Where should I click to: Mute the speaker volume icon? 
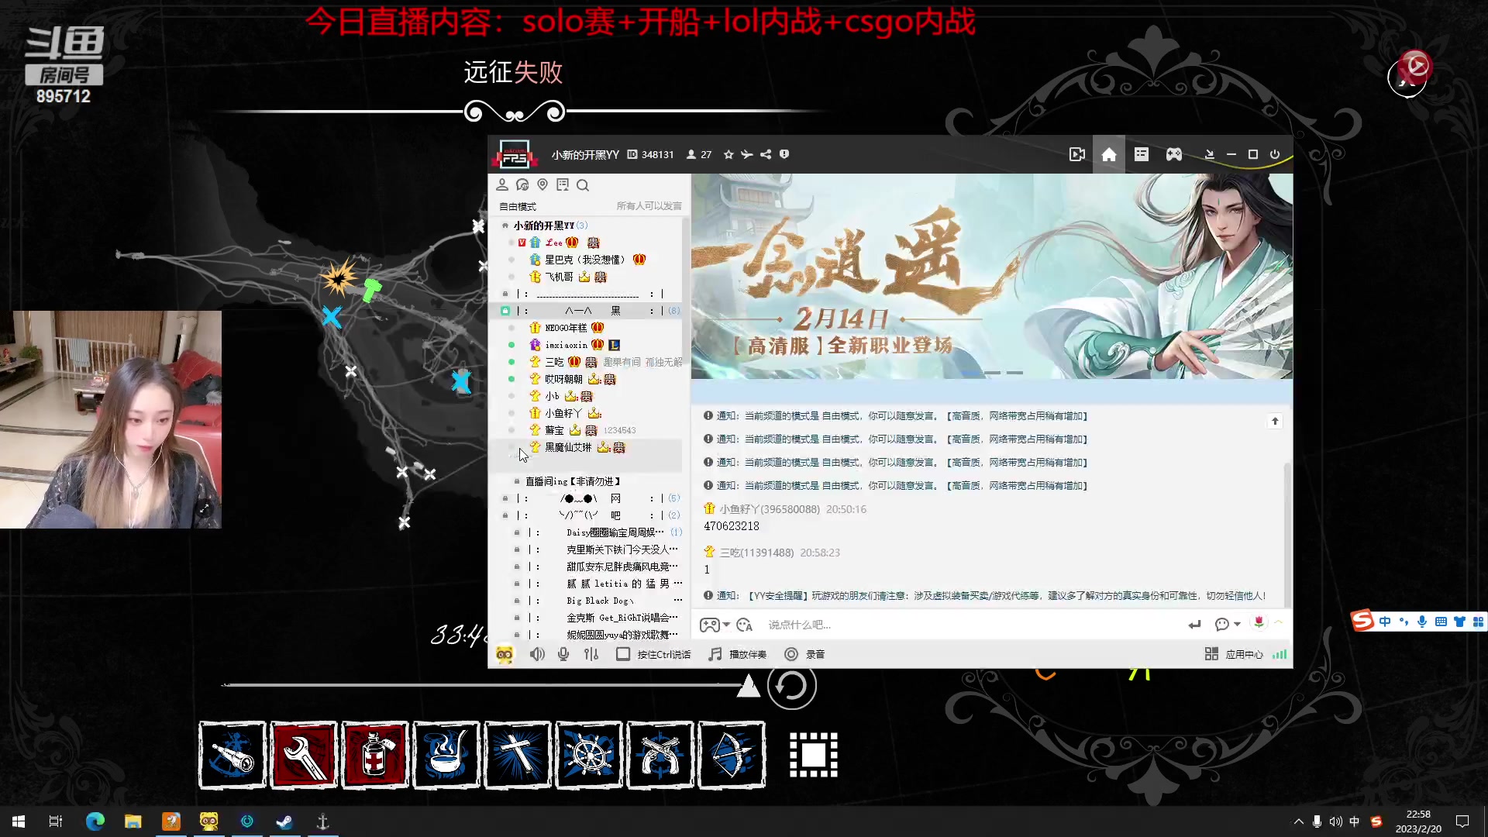pyautogui.click(x=537, y=654)
